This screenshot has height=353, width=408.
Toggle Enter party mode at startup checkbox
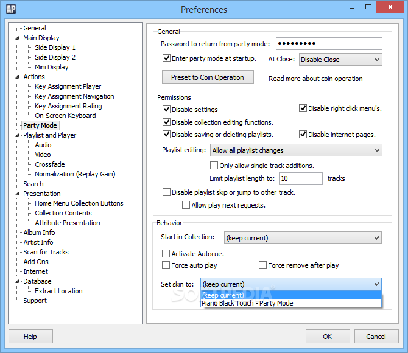pos(166,58)
